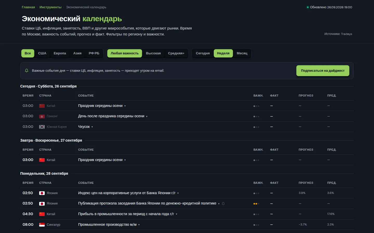Click the -3.7% forecast for Singapore
Viewport: 374px width, 233px height.
[x=303, y=225]
